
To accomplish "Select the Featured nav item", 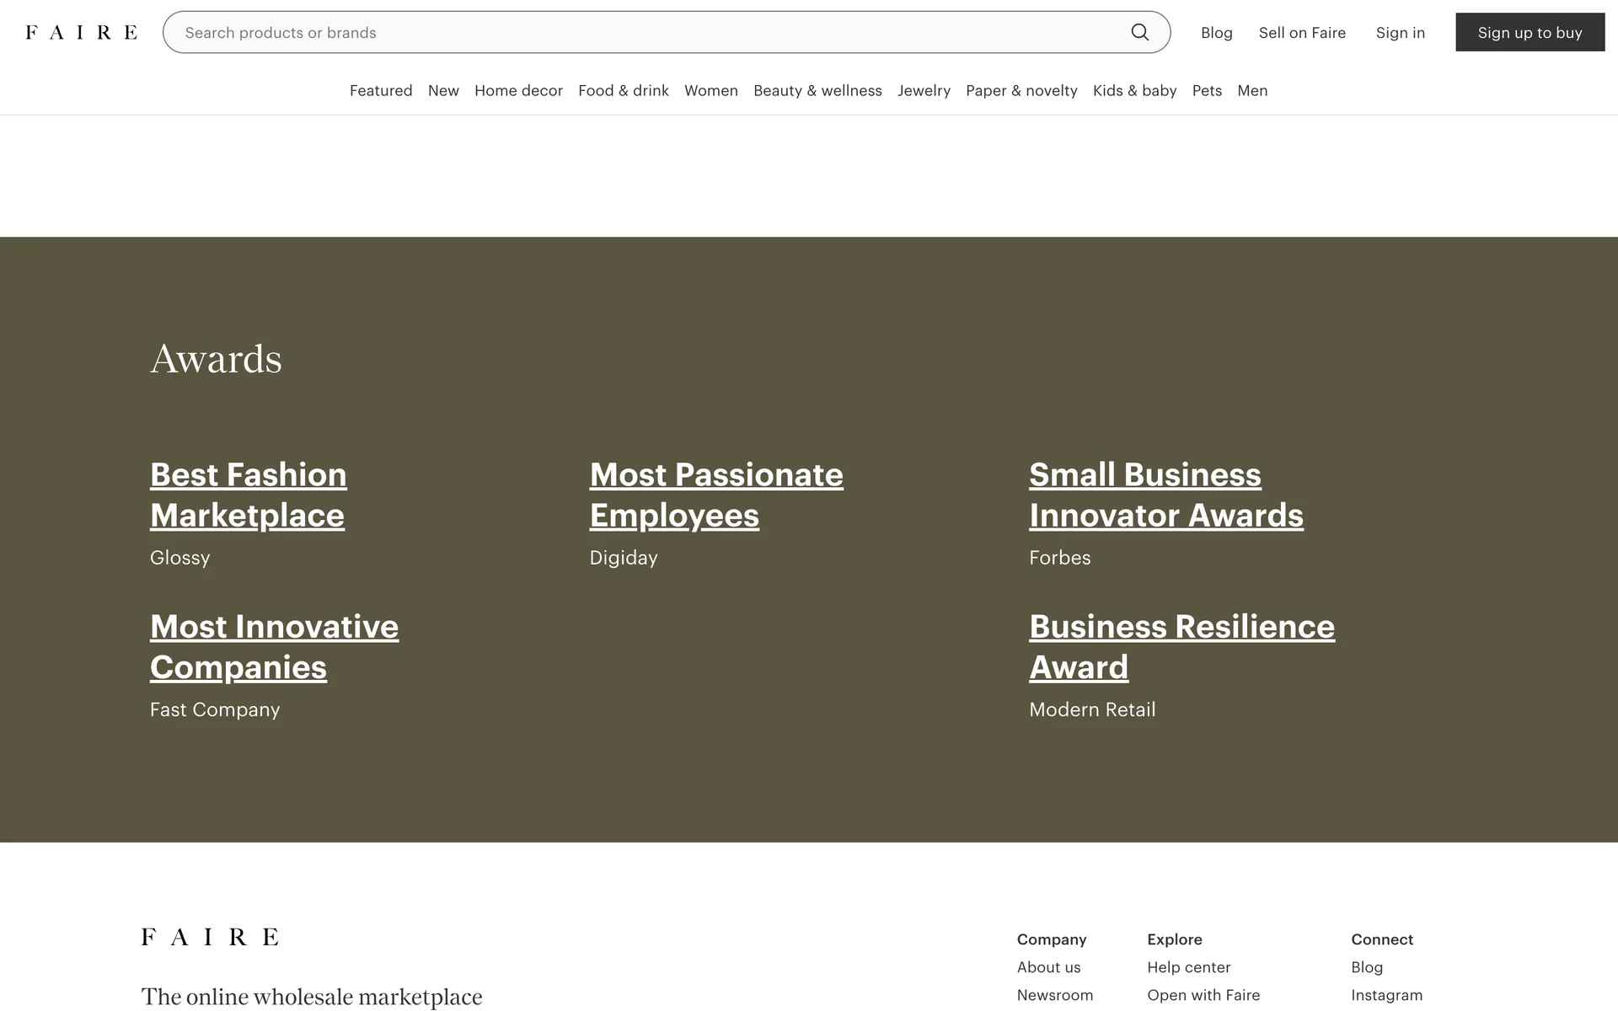I will (x=381, y=90).
